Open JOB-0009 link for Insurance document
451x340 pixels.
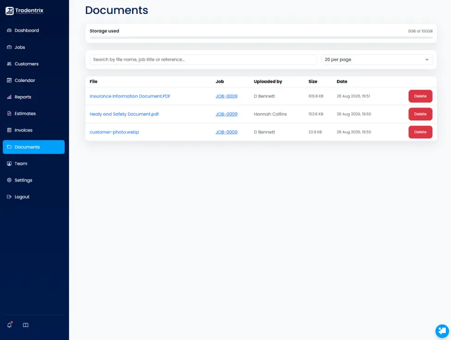tap(226, 96)
